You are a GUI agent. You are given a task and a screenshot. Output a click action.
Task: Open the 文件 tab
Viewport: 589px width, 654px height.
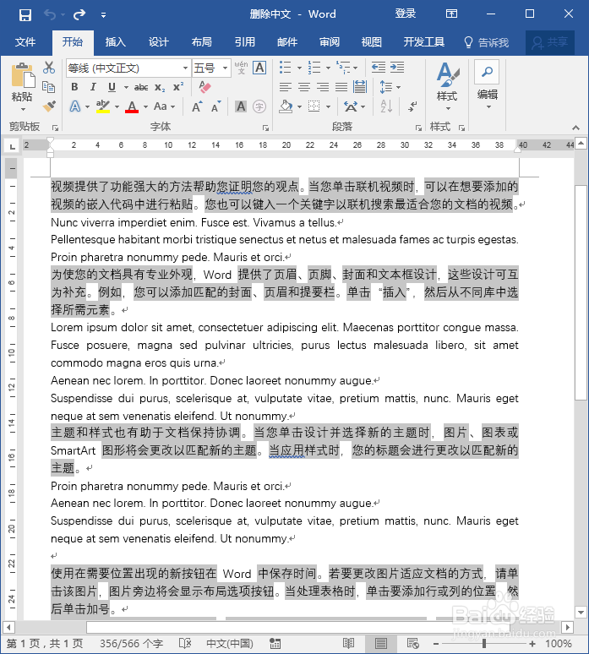pyautogui.click(x=25, y=42)
